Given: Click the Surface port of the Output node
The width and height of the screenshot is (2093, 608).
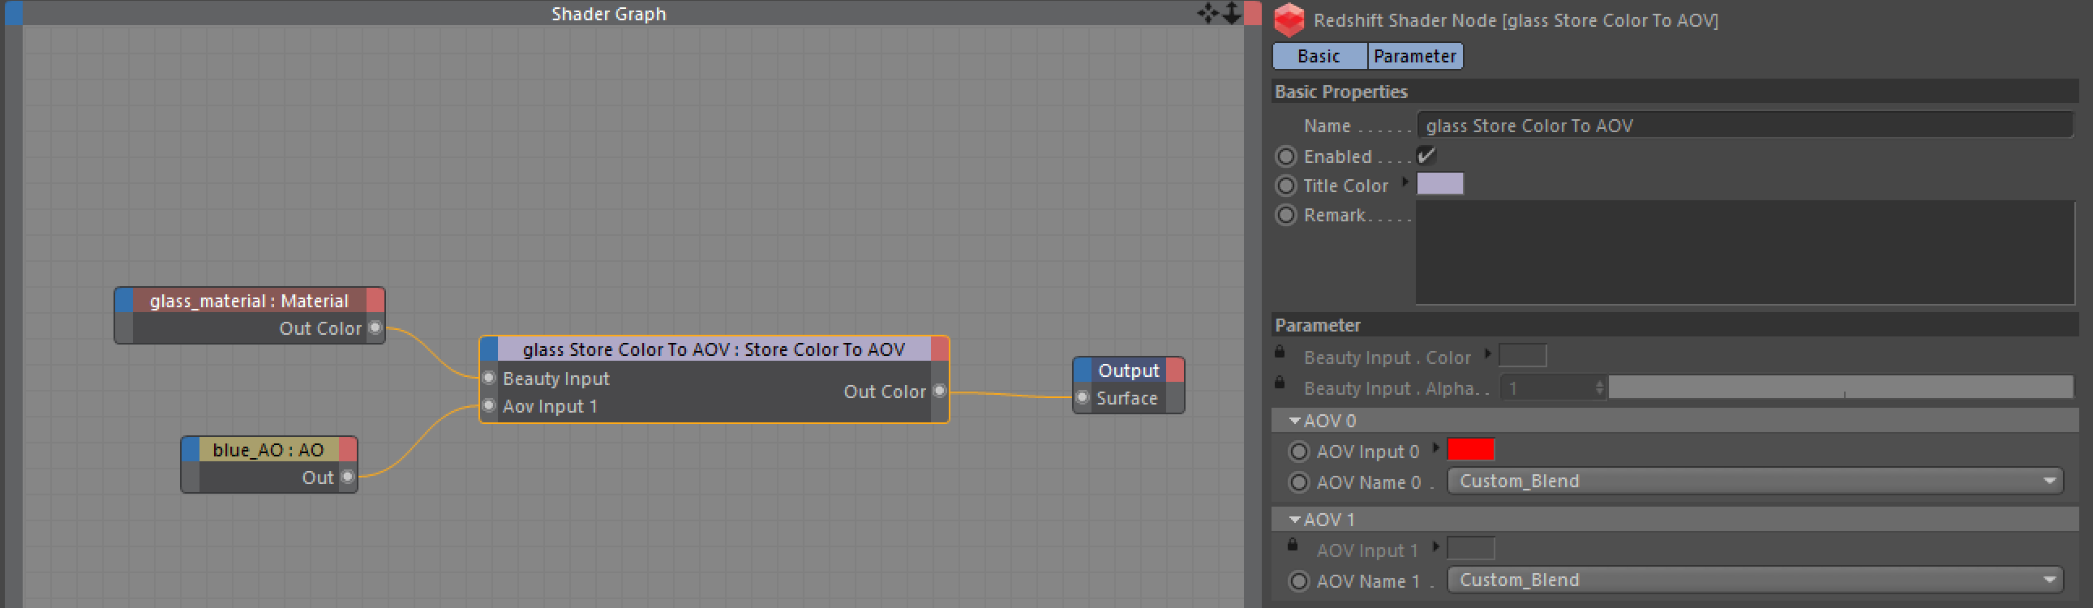Looking at the screenshot, I should pos(1083,397).
